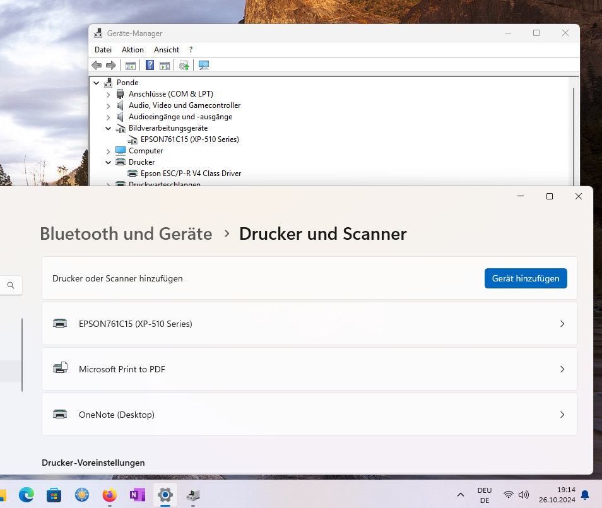Image resolution: width=602 pixels, height=508 pixels.
Task: Click Audio, Video und Gamecontroller speaker icon
Action: point(120,105)
